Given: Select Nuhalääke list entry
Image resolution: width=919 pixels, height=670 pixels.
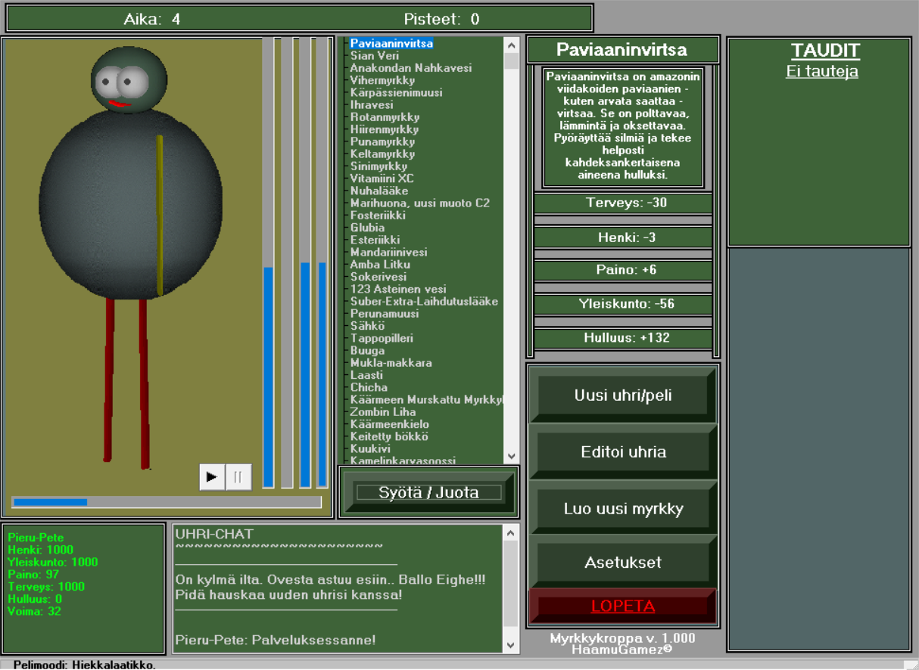Looking at the screenshot, I should (x=379, y=191).
